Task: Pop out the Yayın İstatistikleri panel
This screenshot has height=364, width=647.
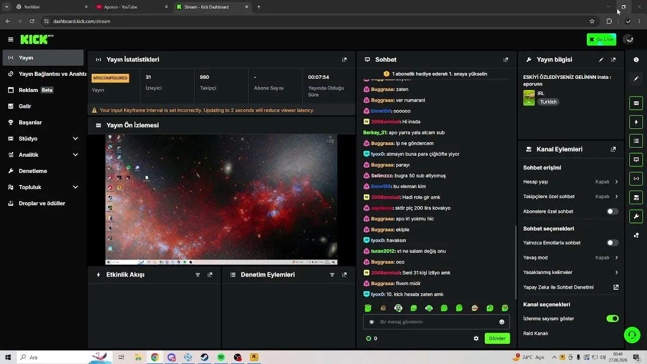Action: point(344,60)
